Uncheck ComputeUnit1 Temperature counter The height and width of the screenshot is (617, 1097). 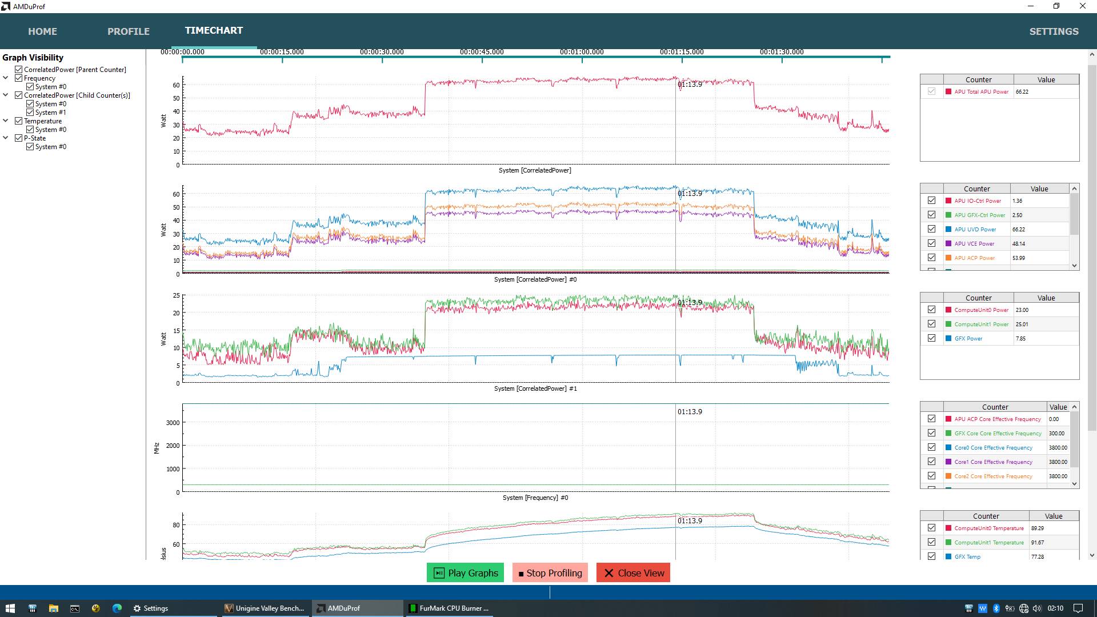pos(931,542)
